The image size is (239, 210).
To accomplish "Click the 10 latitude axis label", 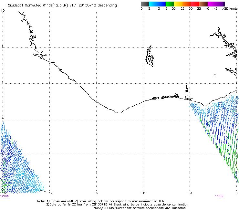I will (3, 11).
